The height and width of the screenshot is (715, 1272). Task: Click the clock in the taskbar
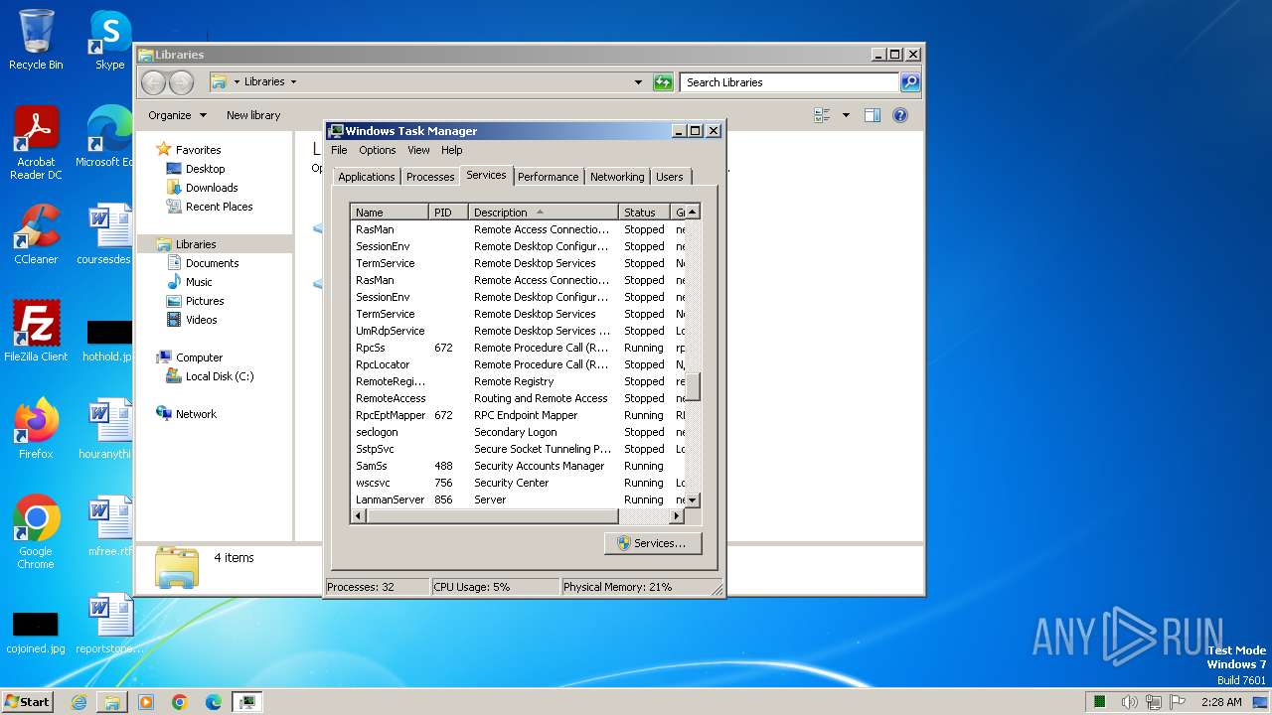pos(1221,702)
